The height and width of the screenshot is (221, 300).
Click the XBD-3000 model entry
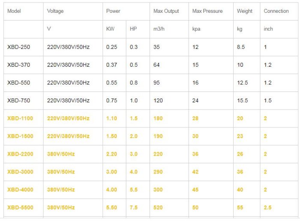click(20, 172)
